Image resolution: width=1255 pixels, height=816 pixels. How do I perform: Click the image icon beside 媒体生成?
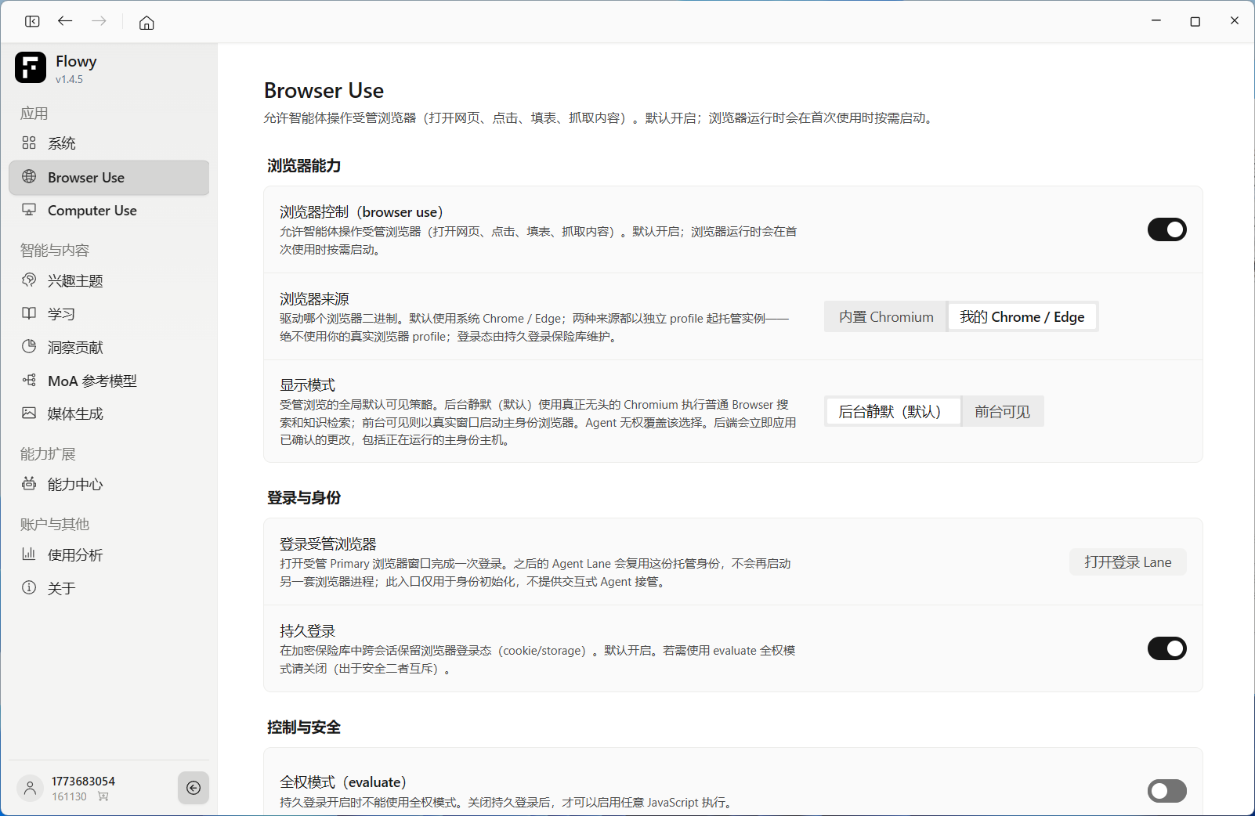pos(29,413)
